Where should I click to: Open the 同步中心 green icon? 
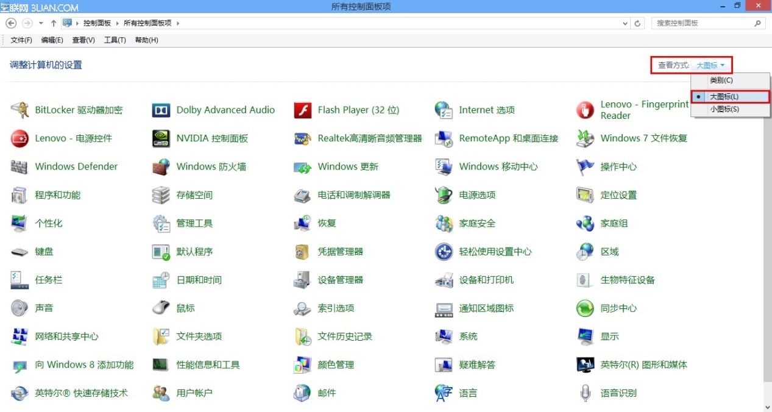(585, 308)
